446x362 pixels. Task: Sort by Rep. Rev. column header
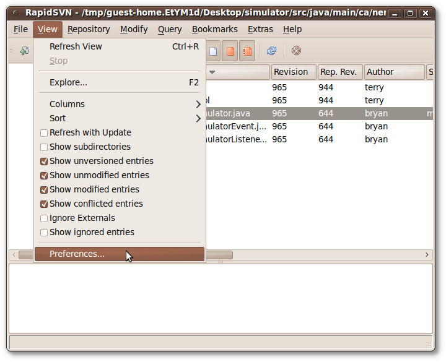coord(340,72)
